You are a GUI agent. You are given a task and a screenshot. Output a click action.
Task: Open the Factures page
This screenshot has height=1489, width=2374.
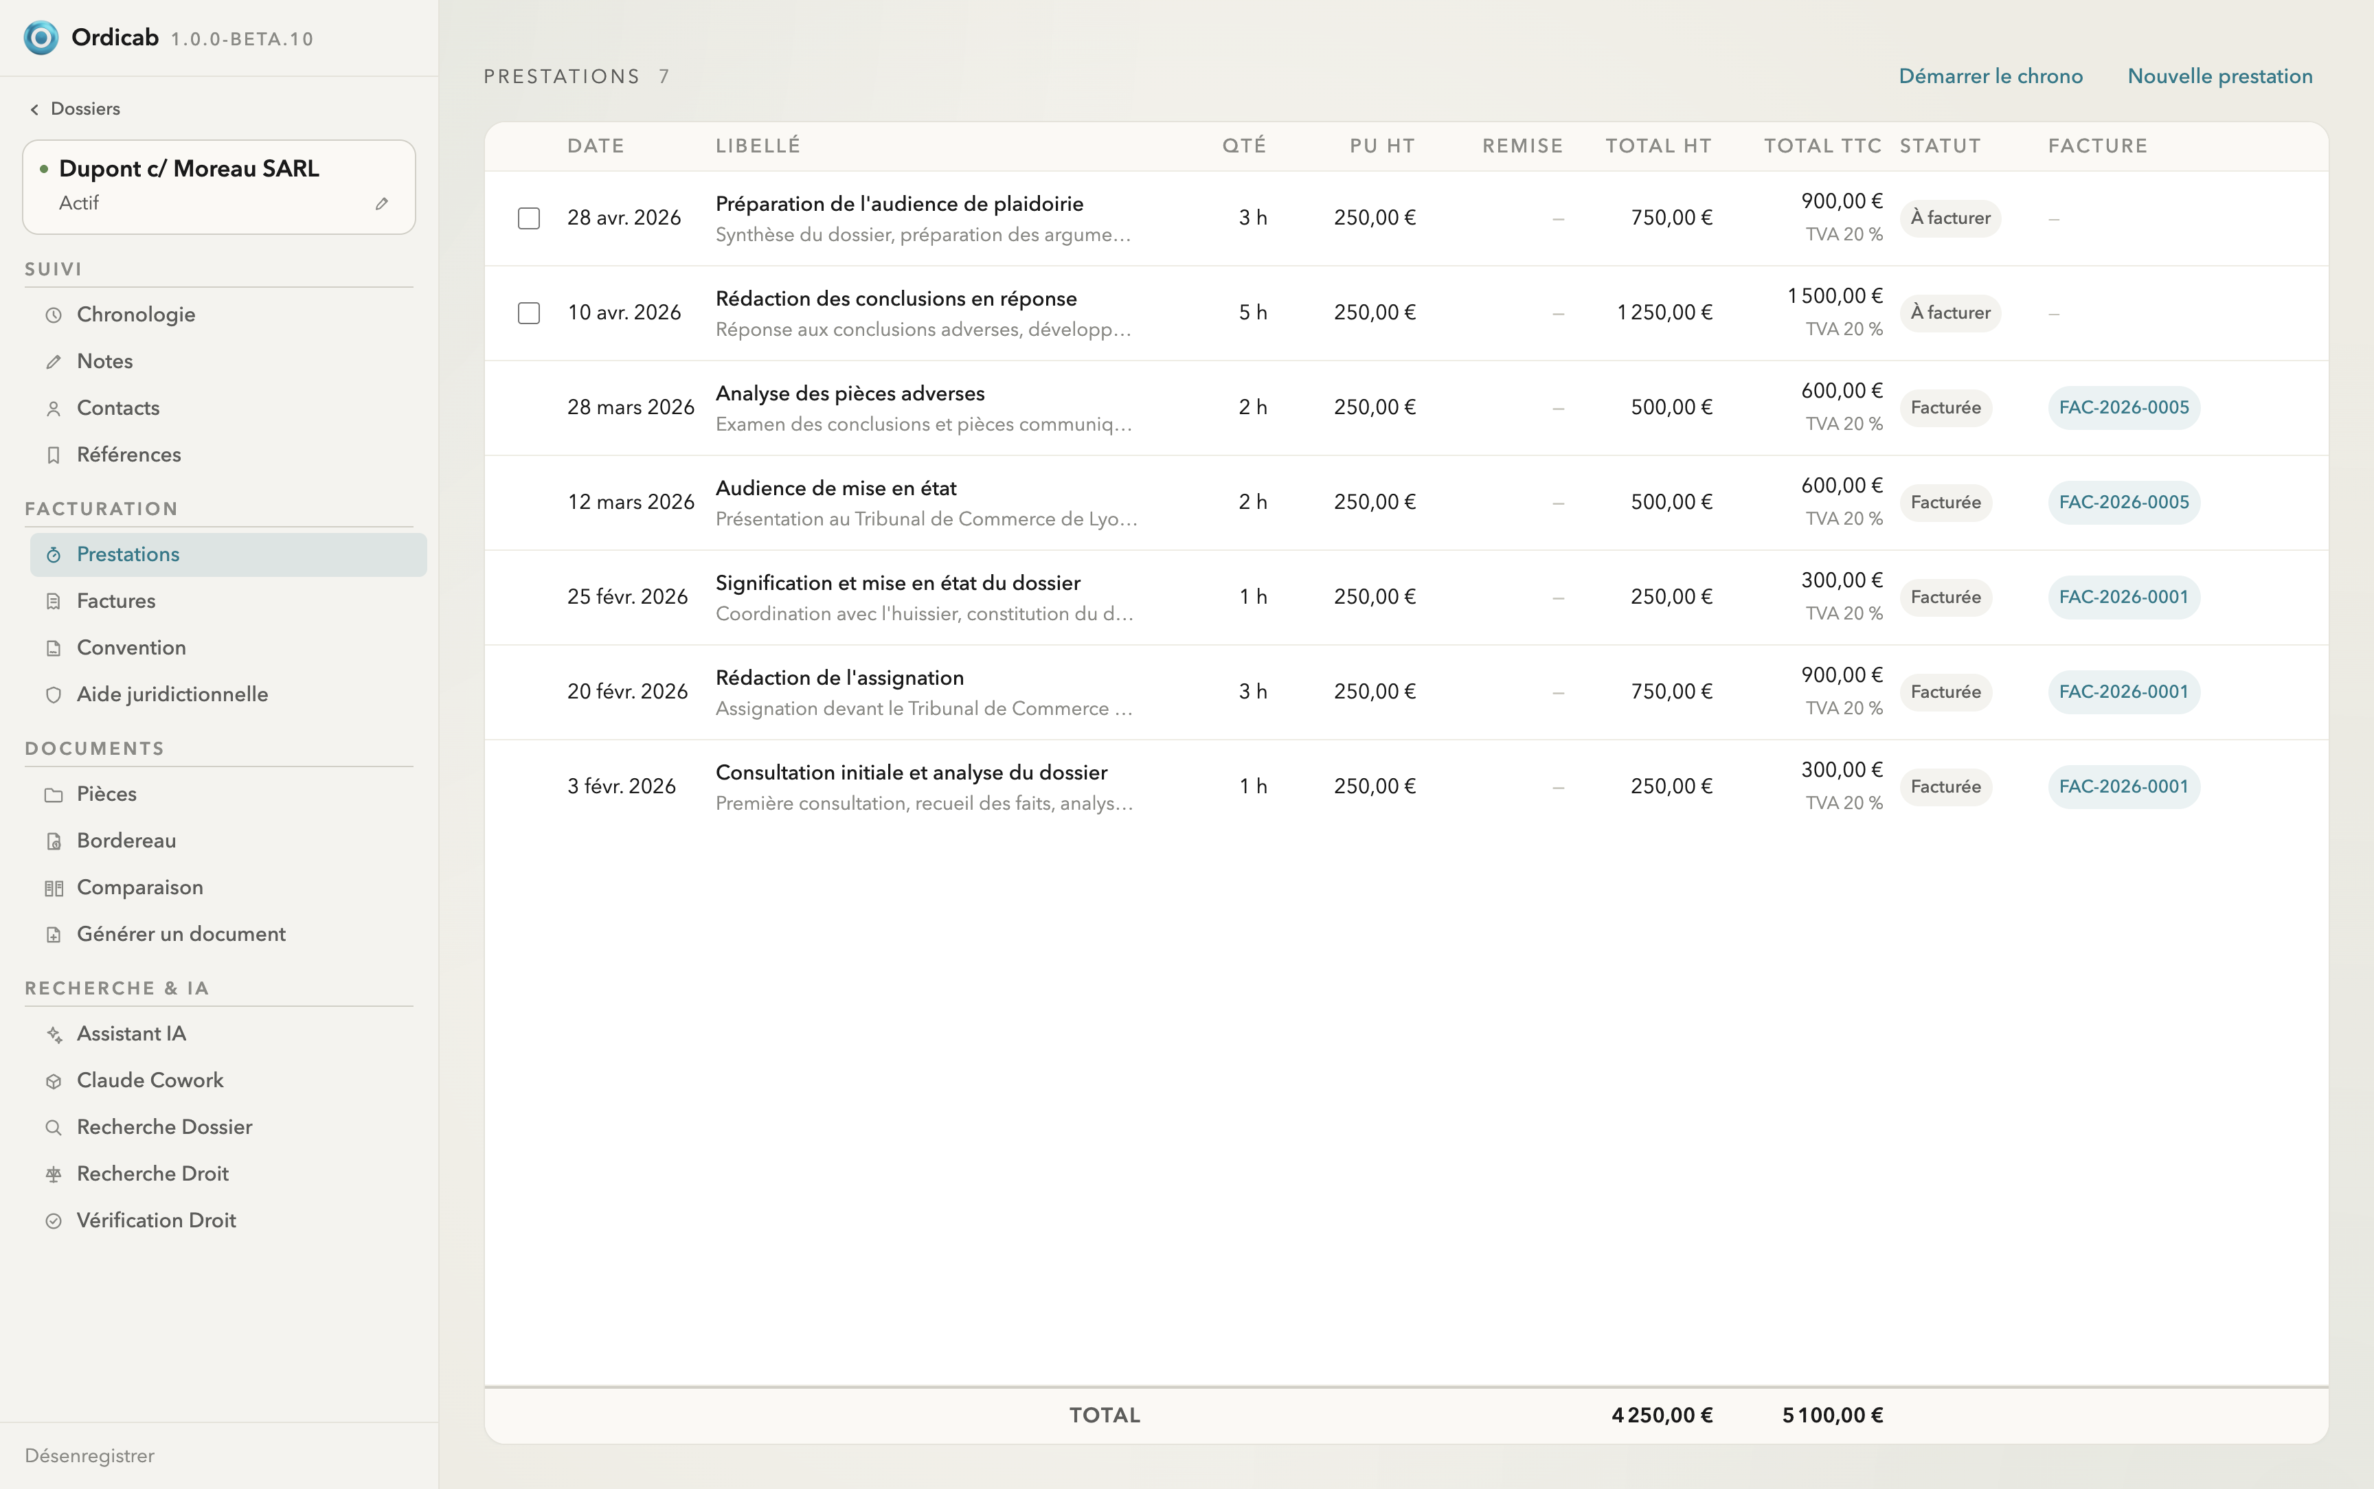[x=229, y=601]
